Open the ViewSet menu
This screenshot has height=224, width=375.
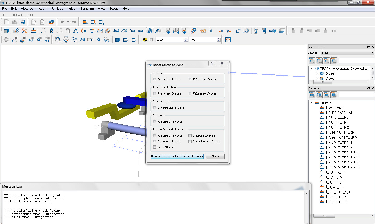click(x=27, y=9)
